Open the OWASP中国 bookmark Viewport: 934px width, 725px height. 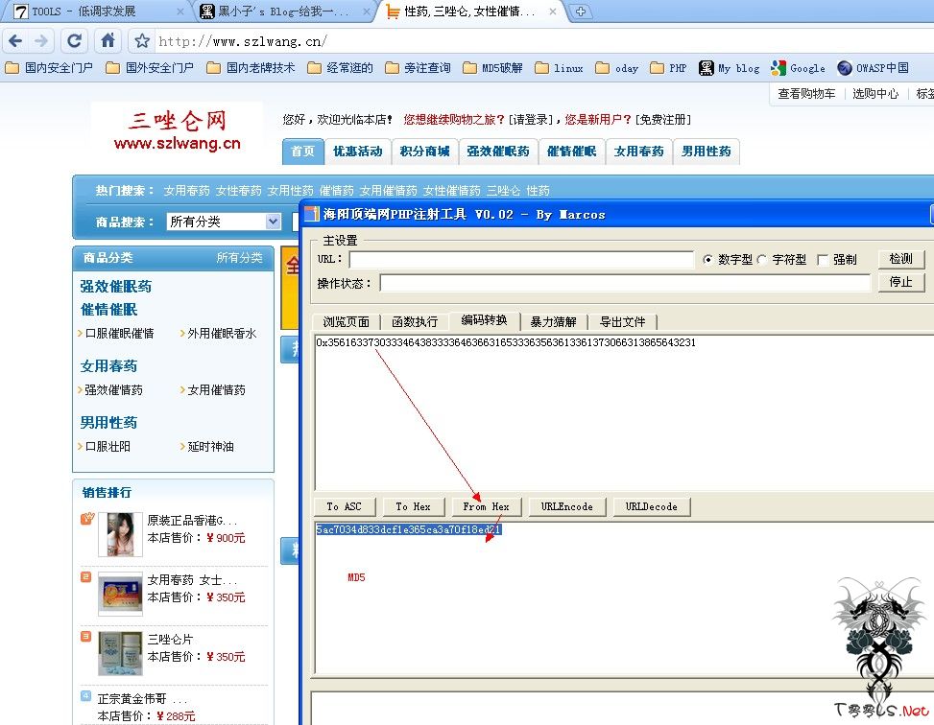(873, 68)
